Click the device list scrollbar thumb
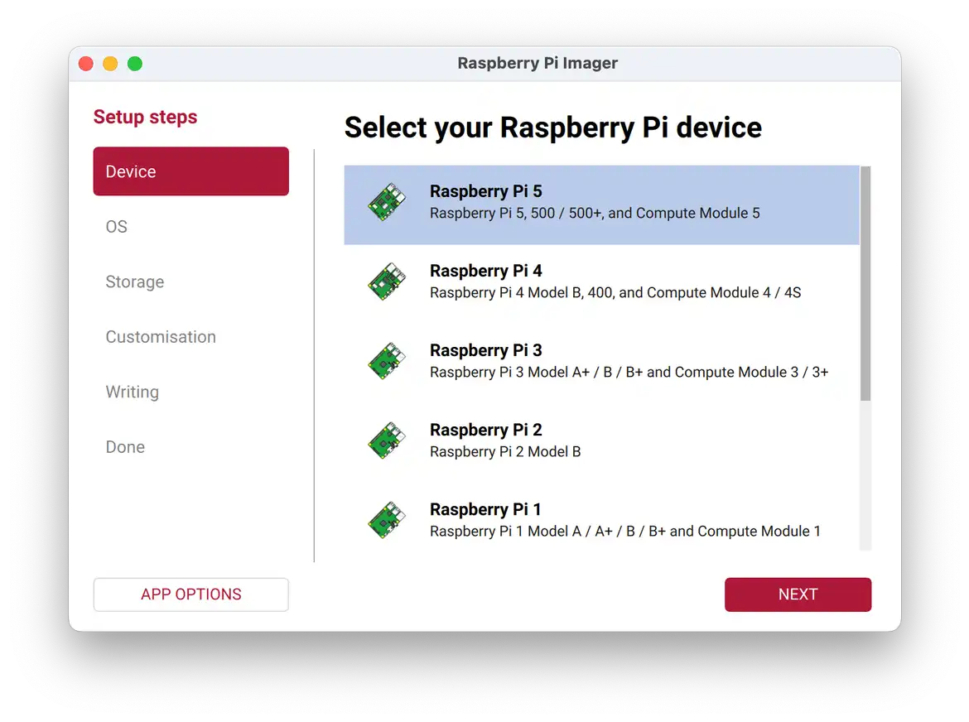Screen dimensions: 969x722 [865, 283]
